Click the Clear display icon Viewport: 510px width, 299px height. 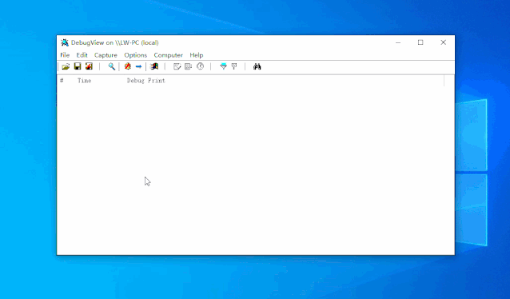pyautogui.click(x=177, y=66)
